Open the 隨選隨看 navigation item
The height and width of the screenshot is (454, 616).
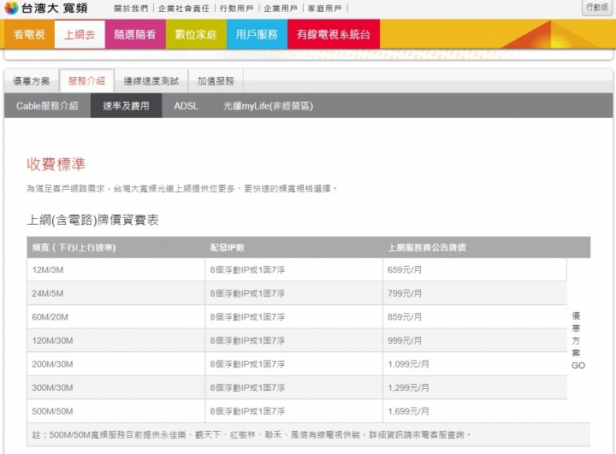135,35
